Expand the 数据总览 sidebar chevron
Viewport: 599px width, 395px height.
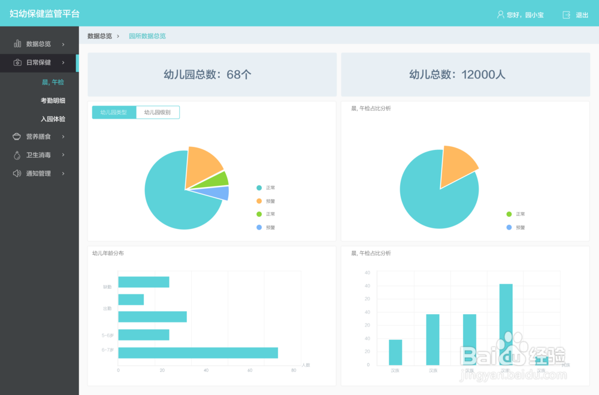tap(63, 44)
